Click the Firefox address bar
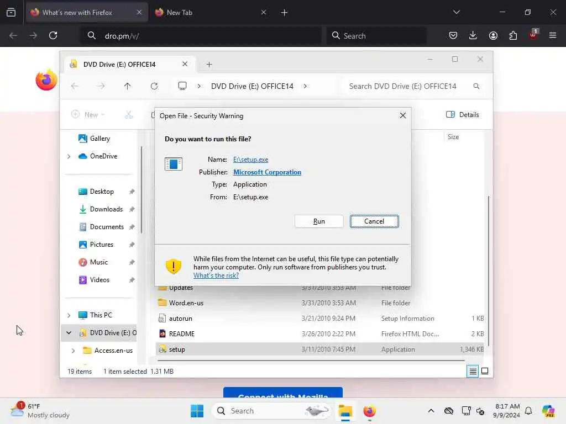The width and height of the screenshot is (566, 424). 200,36
